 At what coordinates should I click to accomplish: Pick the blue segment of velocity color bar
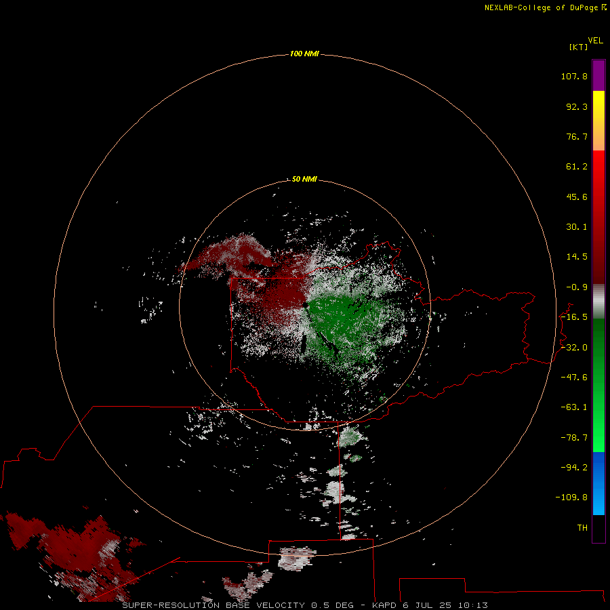point(598,483)
